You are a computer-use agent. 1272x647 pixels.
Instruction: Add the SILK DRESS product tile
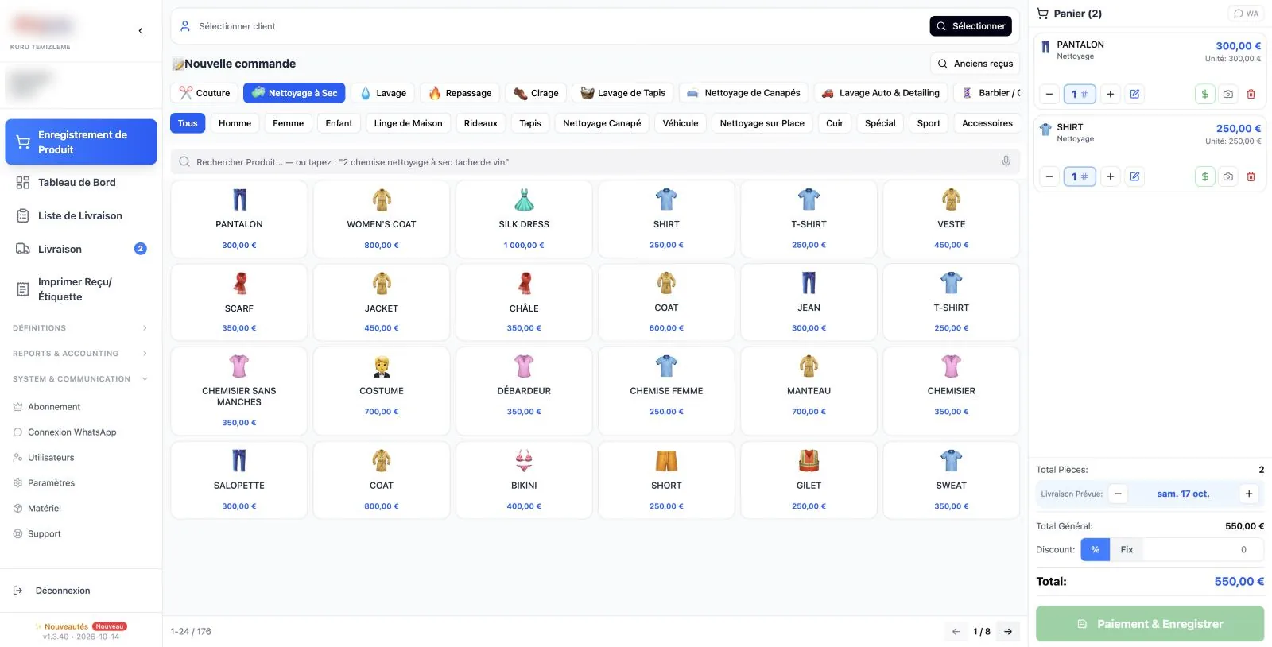tap(524, 219)
